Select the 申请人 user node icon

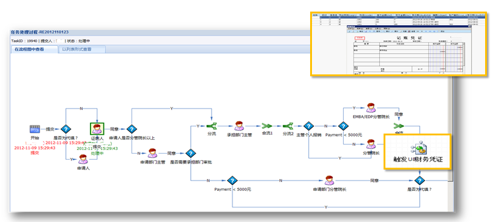click(83, 159)
